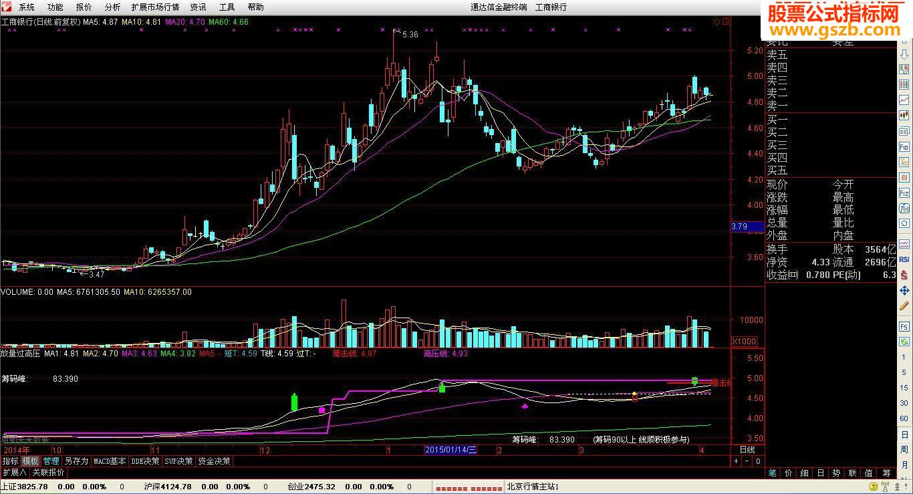Click the 2015/01/14/三 date marker on timeline

tap(450, 450)
